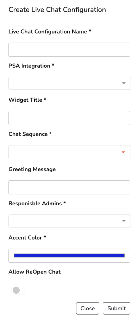Open the blue Accent Color swatch
Viewport: 138px width, 324px height.
tap(69, 256)
